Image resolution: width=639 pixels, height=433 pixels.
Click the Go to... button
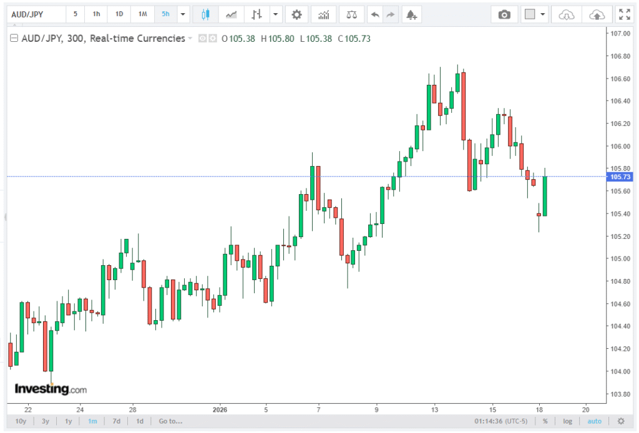click(x=170, y=421)
